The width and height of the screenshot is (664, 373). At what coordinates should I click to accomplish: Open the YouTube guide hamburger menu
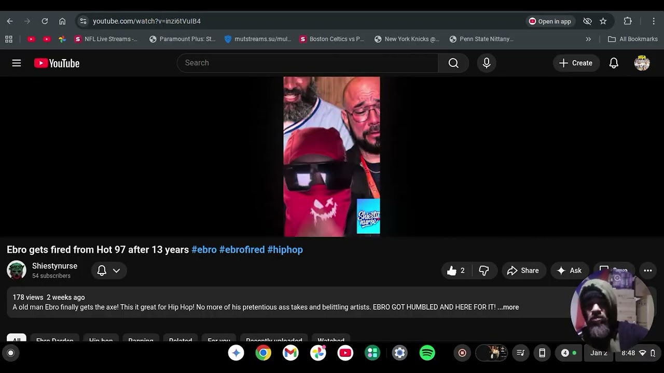click(x=17, y=63)
